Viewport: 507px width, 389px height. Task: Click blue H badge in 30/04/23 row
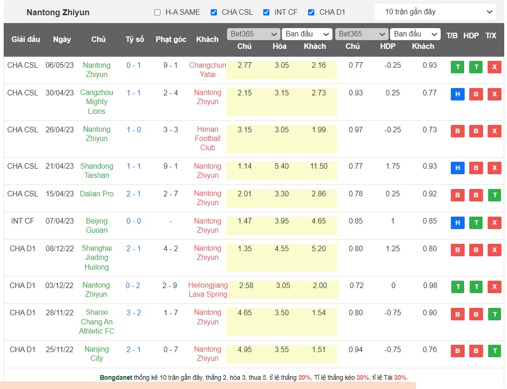(457, 94)
